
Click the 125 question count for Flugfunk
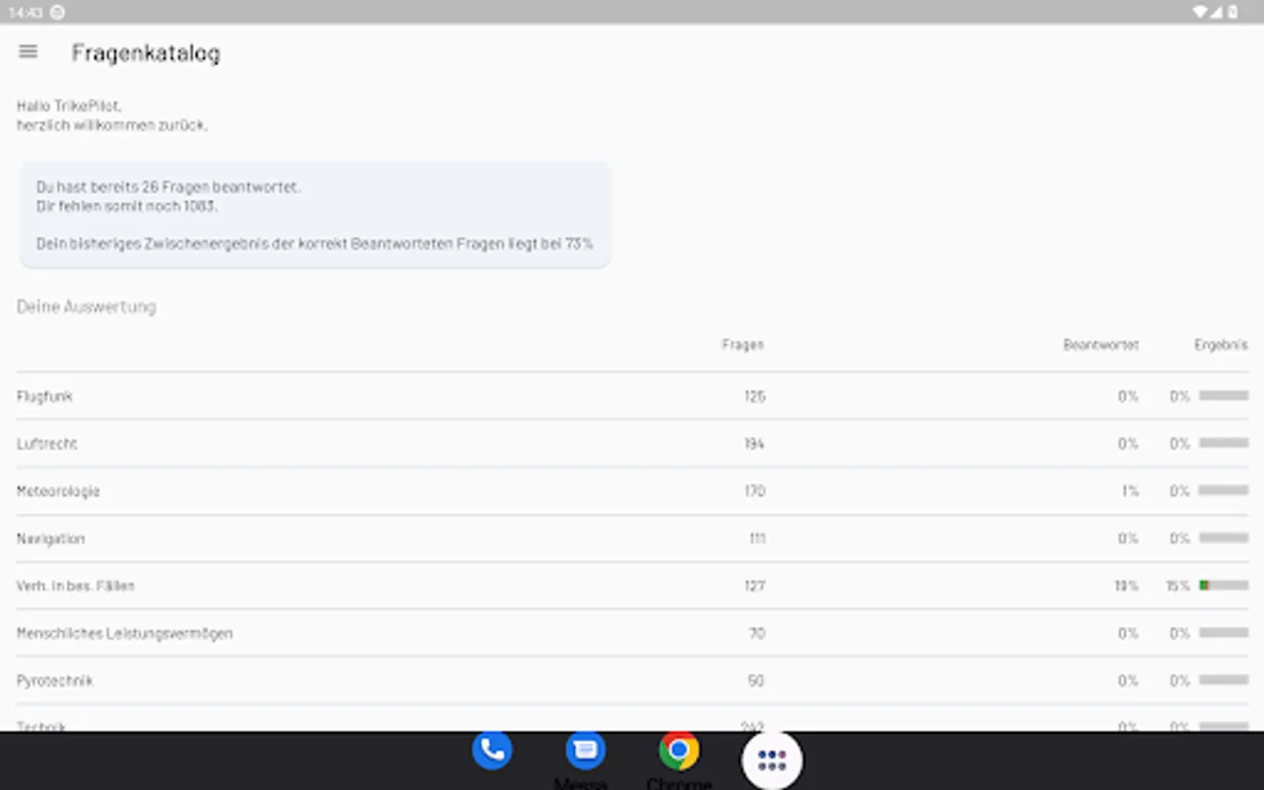(755, 397)
